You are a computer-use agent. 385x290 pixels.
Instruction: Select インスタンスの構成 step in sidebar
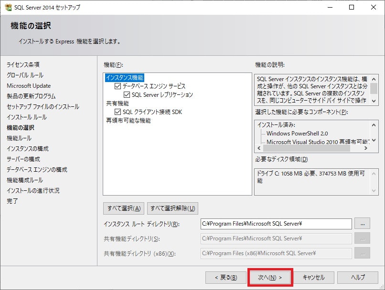[28, 149]
